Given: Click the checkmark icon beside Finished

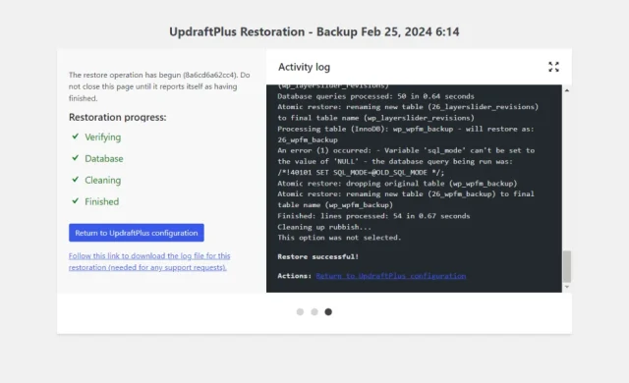Looking at the screenshot, I should click(75, 201).
